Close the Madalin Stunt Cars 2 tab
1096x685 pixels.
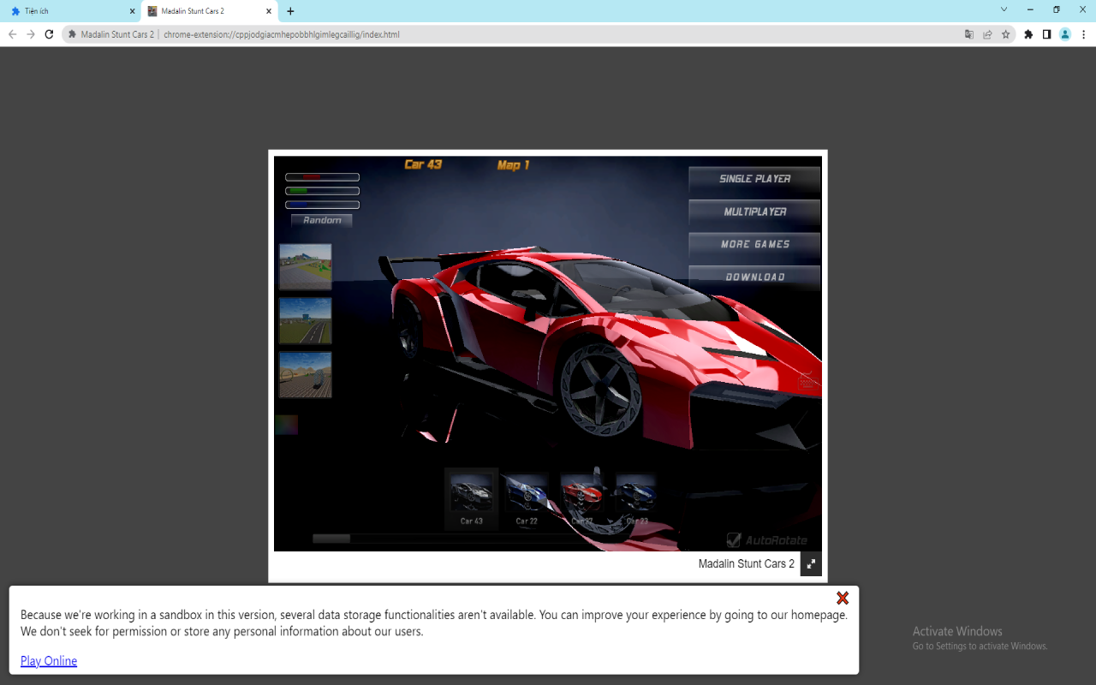269,11
